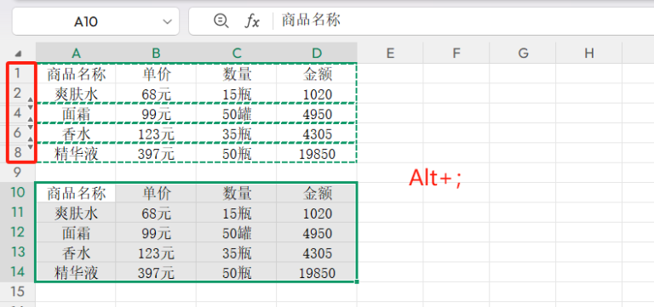Click the fx insert function icon
Viewport: 654px width, 307px height.
[251, 21]
